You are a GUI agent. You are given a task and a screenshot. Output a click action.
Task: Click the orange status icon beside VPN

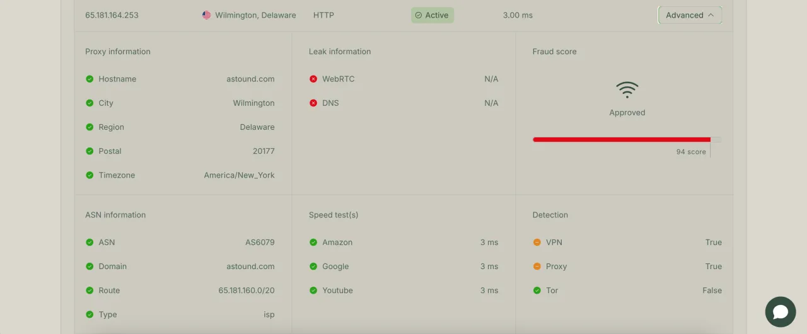pos(537,243)
